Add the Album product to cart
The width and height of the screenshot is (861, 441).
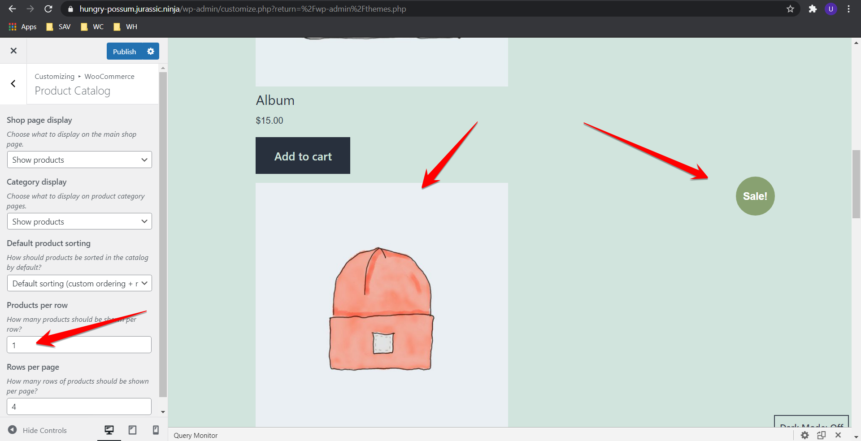pos(303,156)
